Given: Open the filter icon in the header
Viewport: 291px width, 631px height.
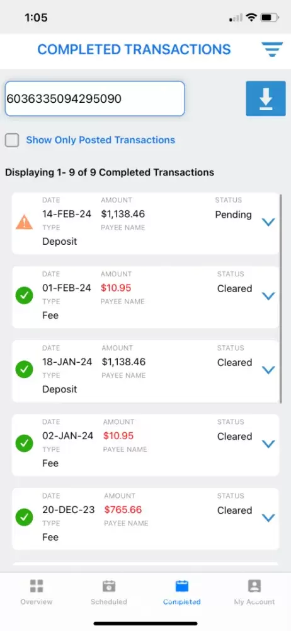Looking at the screenshot, I should click(272, 49).
